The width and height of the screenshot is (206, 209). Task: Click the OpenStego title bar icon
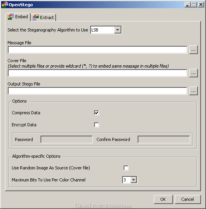5,5
